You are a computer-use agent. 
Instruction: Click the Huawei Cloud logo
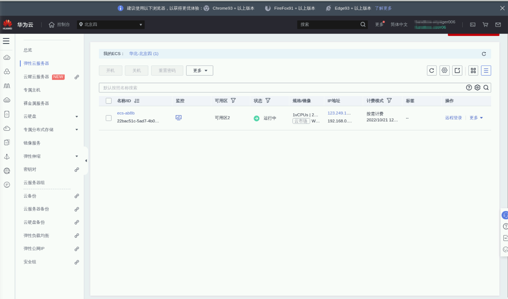pyautogui.click(x=8, y=25)
